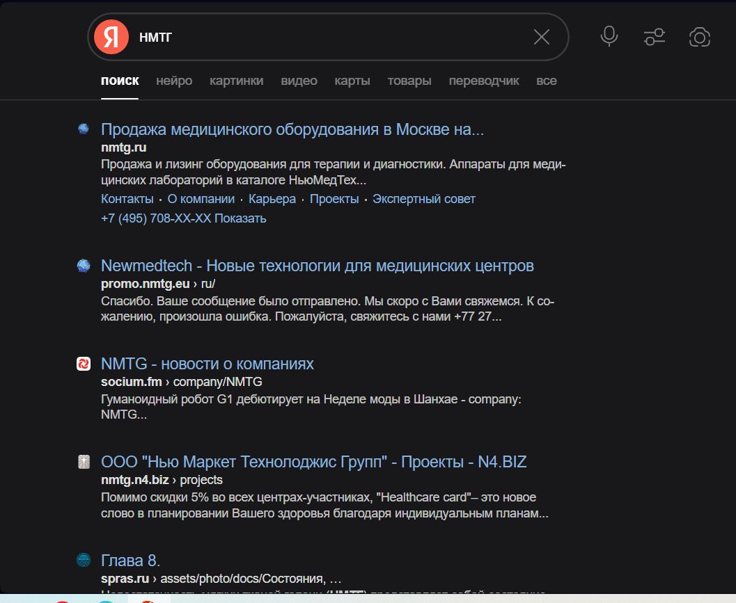Viewport: 736px width, 603px height.
Task: Click the projects breadcrumb under nmtg.n4.biz
Action: pos(201,480)
